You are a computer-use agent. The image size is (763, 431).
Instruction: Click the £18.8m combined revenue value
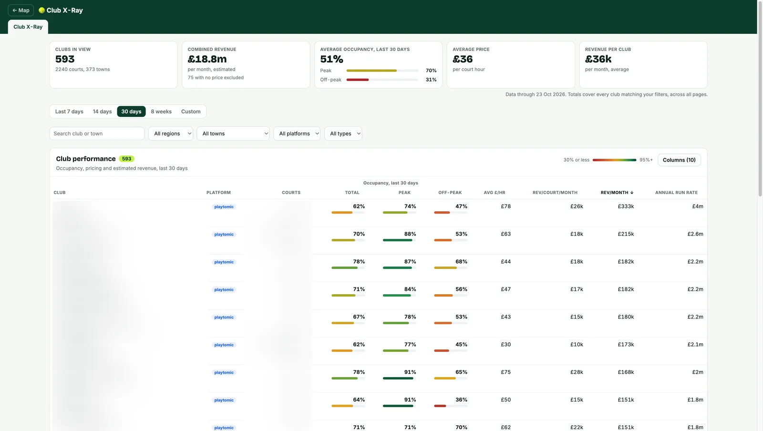click(207, 59)
